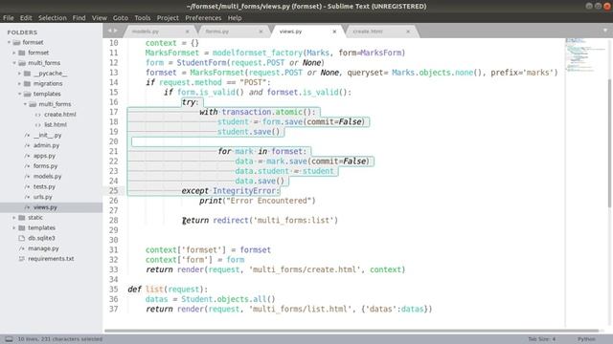Close the create.html tab
Viewport: 613px width, 344px height.
coord(408,32)
